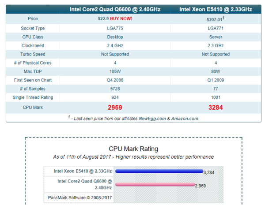Screen dimensions: 265x205
Task: Click the $22.9 Q6600 price
Action: [x=102, y=19]
